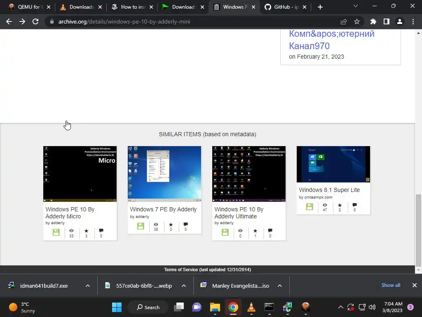
Task: Click the page vertical scrollbar thumb
Action: pos(418,230)
